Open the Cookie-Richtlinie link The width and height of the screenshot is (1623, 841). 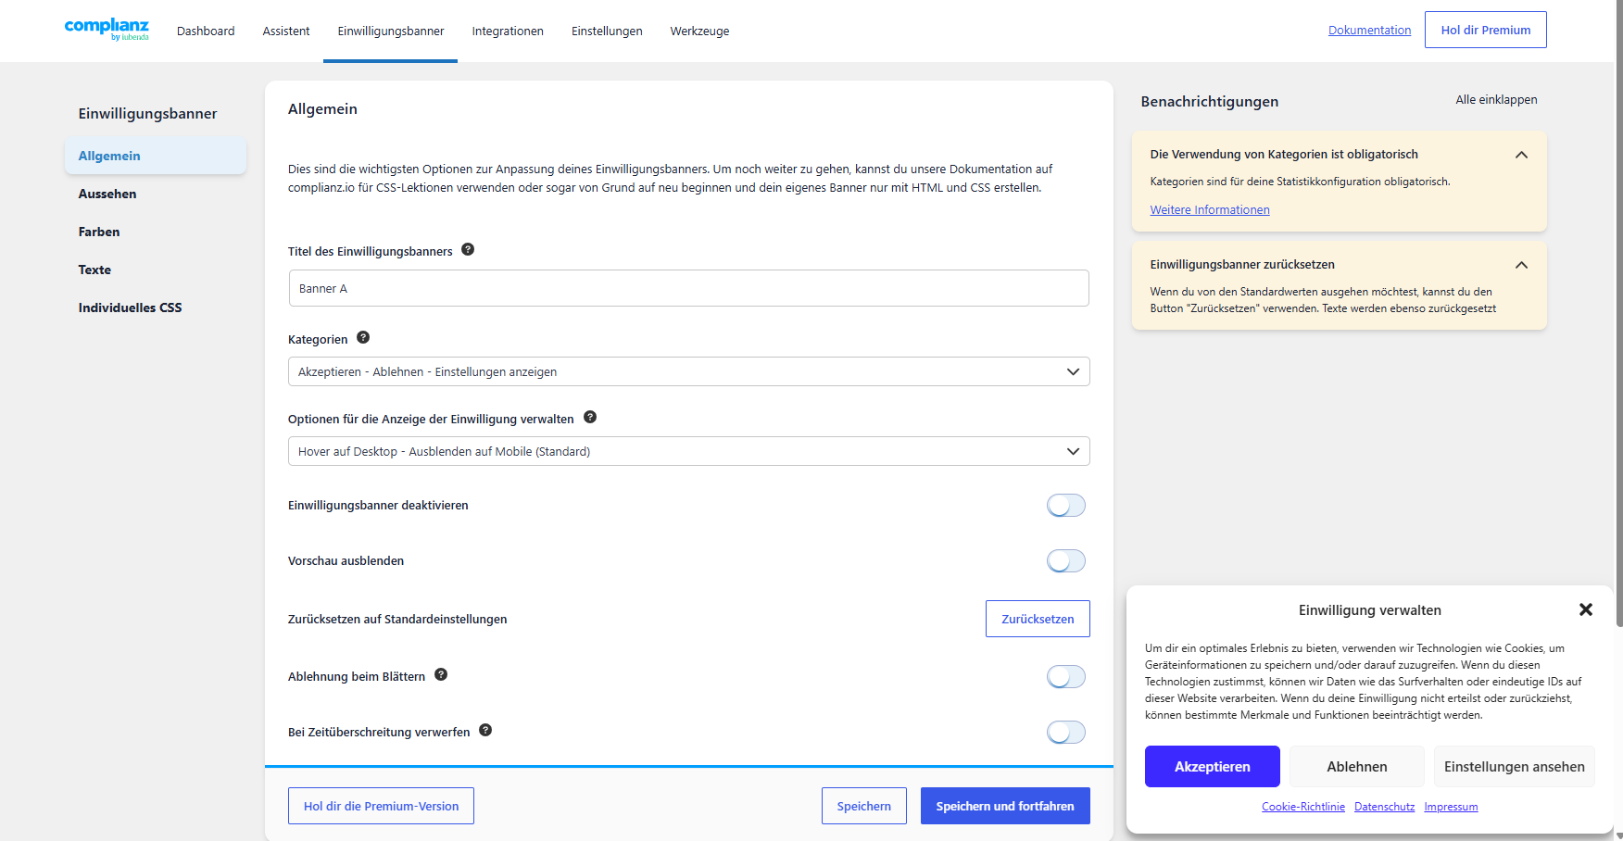pyautogui.click(x=1303, y=807)
